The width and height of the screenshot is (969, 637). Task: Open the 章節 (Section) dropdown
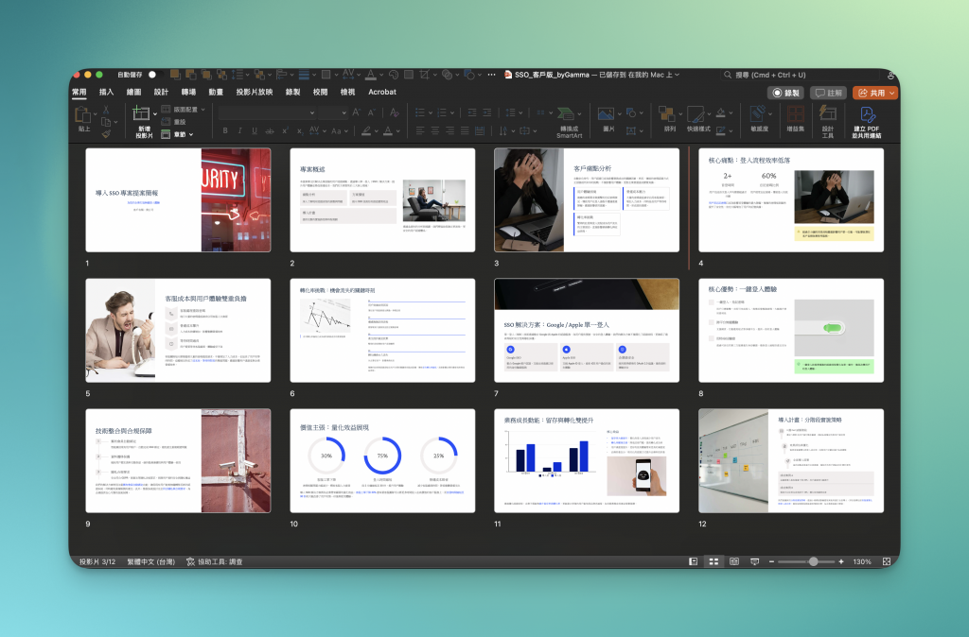coord(177,134)
